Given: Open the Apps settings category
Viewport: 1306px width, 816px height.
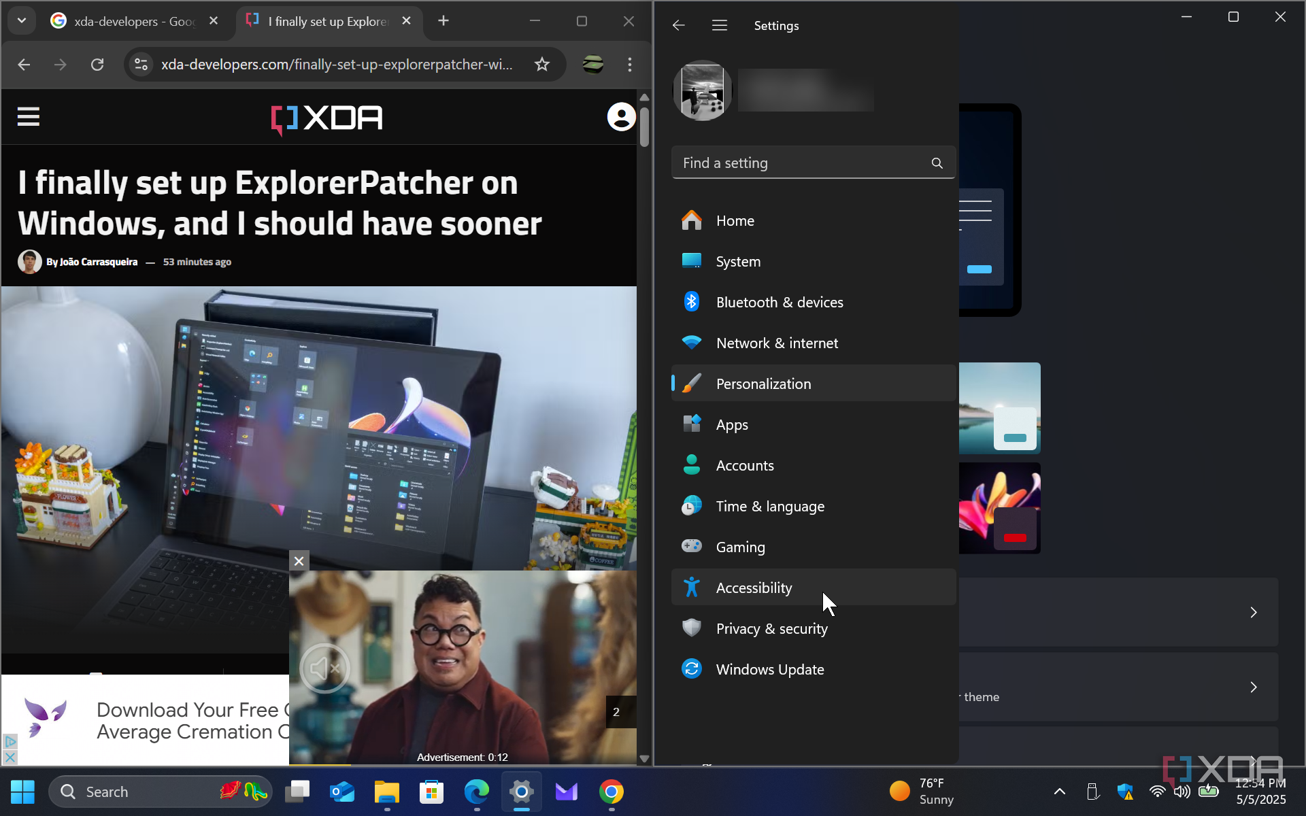Looking at the screenshot, I should click(814, 425).
